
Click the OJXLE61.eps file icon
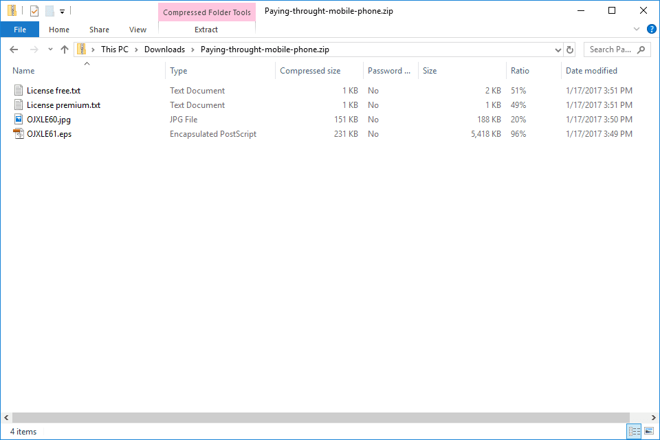[19, 134]
